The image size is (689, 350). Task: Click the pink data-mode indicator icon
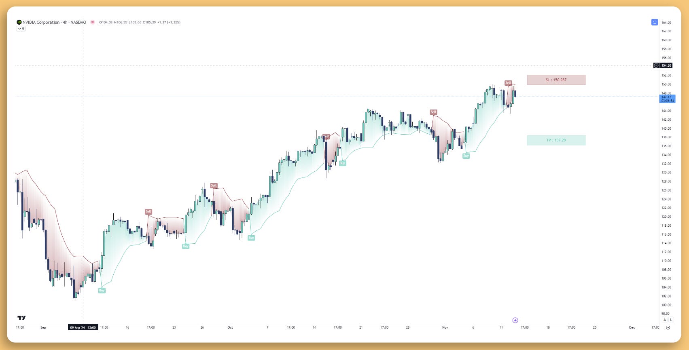click(93, 22)
